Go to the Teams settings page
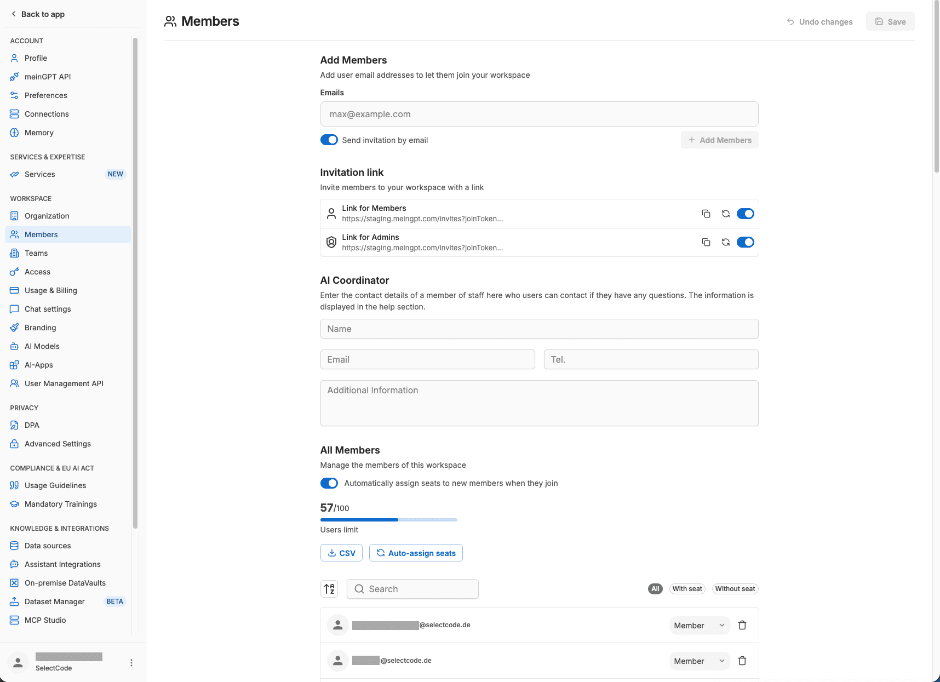 [36, 253]
